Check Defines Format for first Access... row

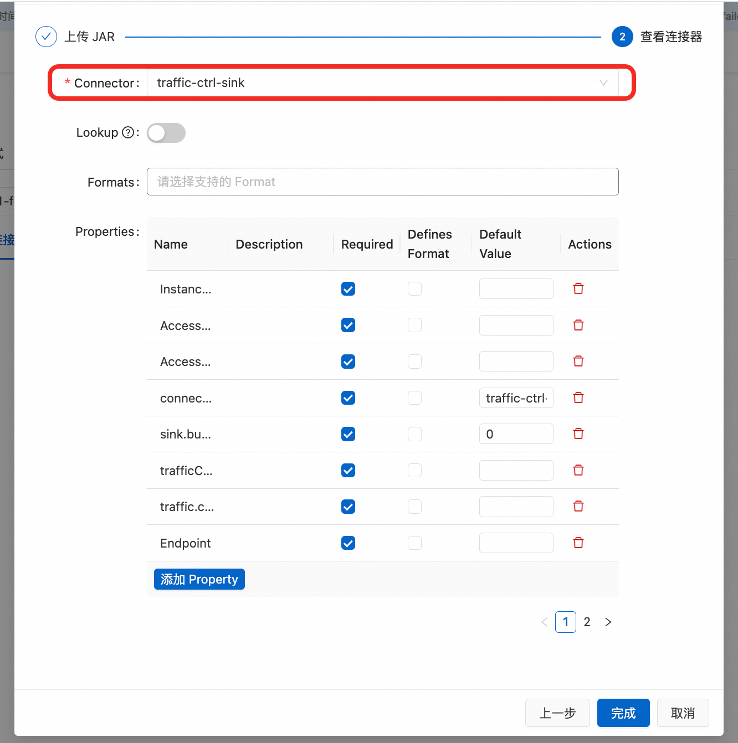[x=414, y=325]
